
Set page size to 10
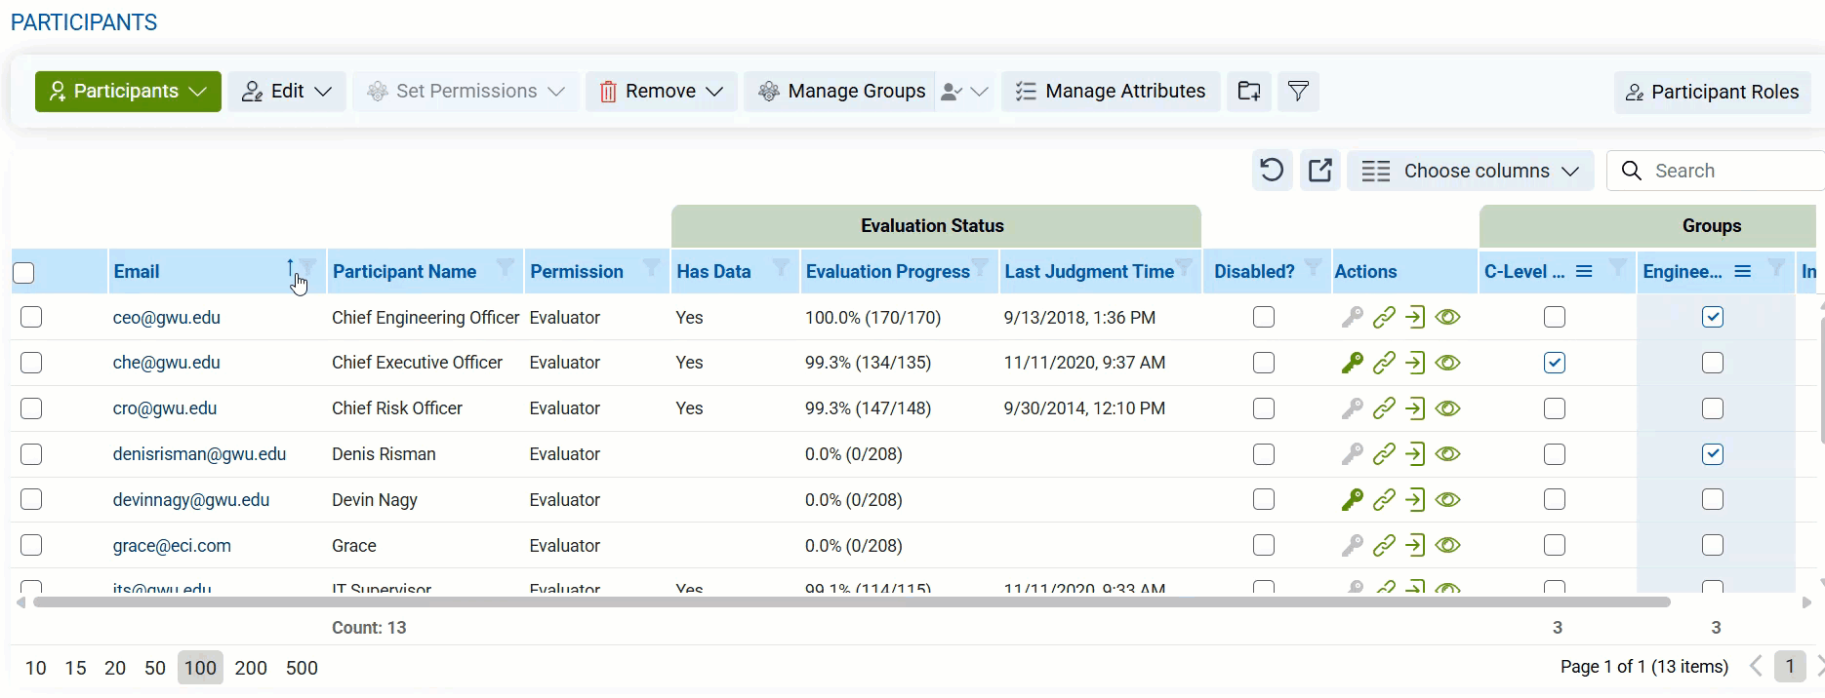[x=35, y=668]
